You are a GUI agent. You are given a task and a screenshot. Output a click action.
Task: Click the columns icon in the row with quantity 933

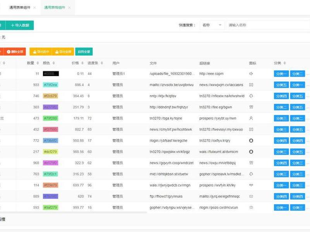click(x=251, y=85)
